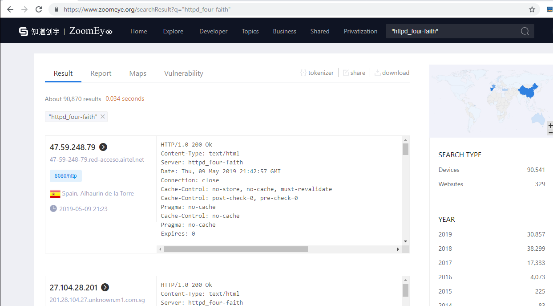Viewport: 553px width, 306px height.
Task: Reload the page with the refresh icon
Action: tap(39, 9)
